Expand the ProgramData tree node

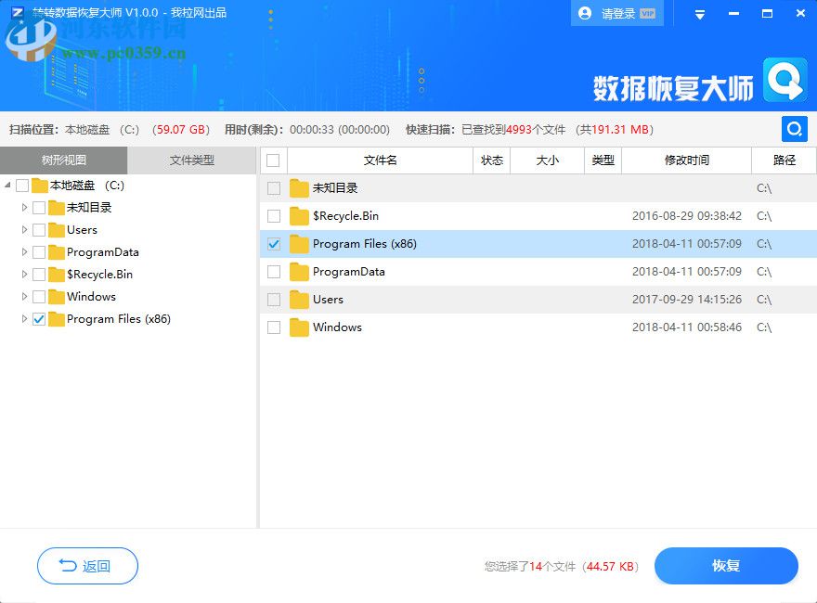pos(23,252)
